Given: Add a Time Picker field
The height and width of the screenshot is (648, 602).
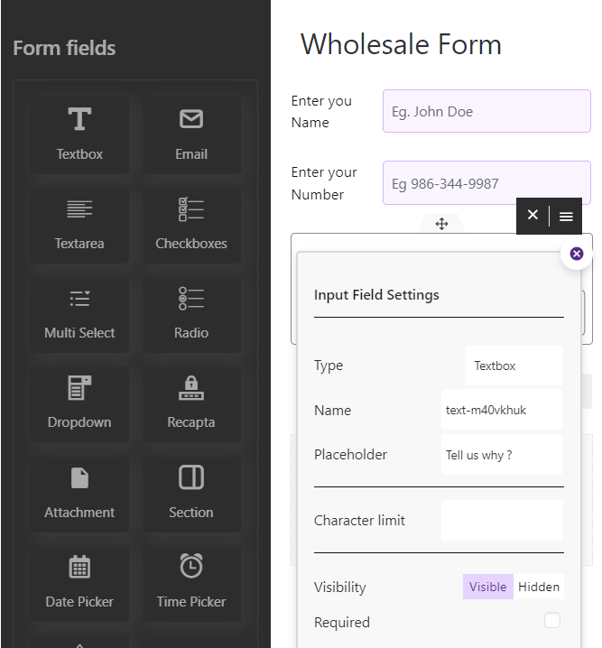Looking at the screenshot, I should click(191, 581).
